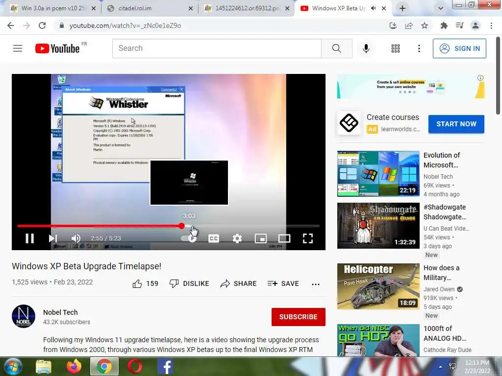The width and height of the screenshot is (502, 376).
Task: Click the page vertical scrollbar
Action: 498,75
